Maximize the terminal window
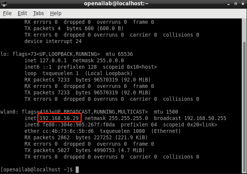The image size is (247, 174). pos(236,4)
